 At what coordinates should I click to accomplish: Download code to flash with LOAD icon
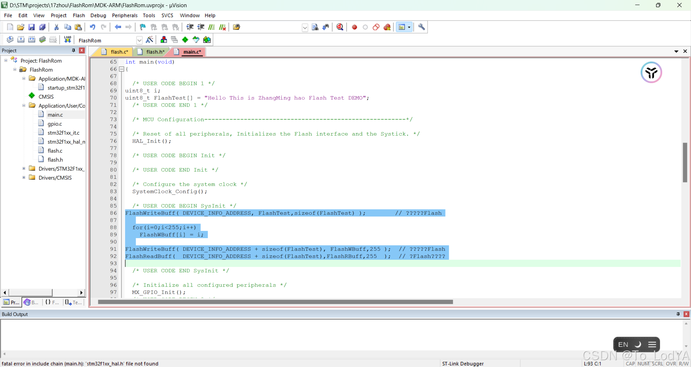pyautogui.click(x=67, y=40)
